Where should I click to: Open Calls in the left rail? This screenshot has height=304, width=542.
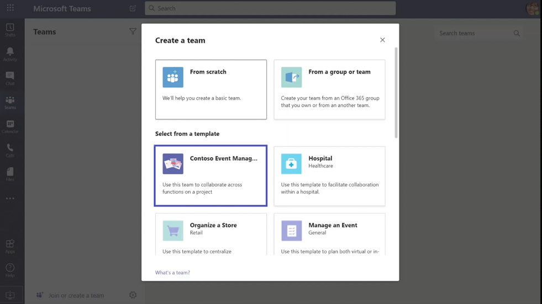click(10, 151)
